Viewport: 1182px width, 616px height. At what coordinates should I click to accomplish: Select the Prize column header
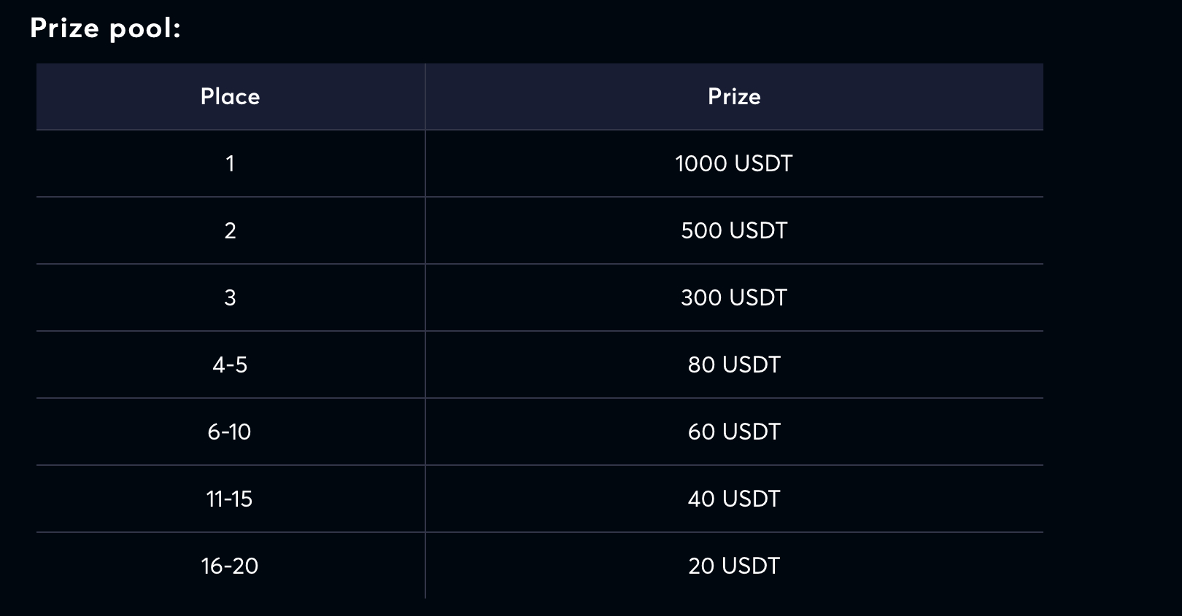click(x=734, y=97)
